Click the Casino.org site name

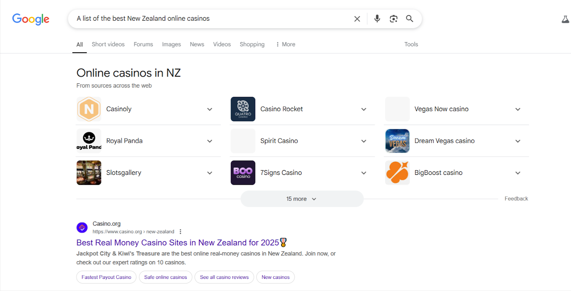point(107,224)
